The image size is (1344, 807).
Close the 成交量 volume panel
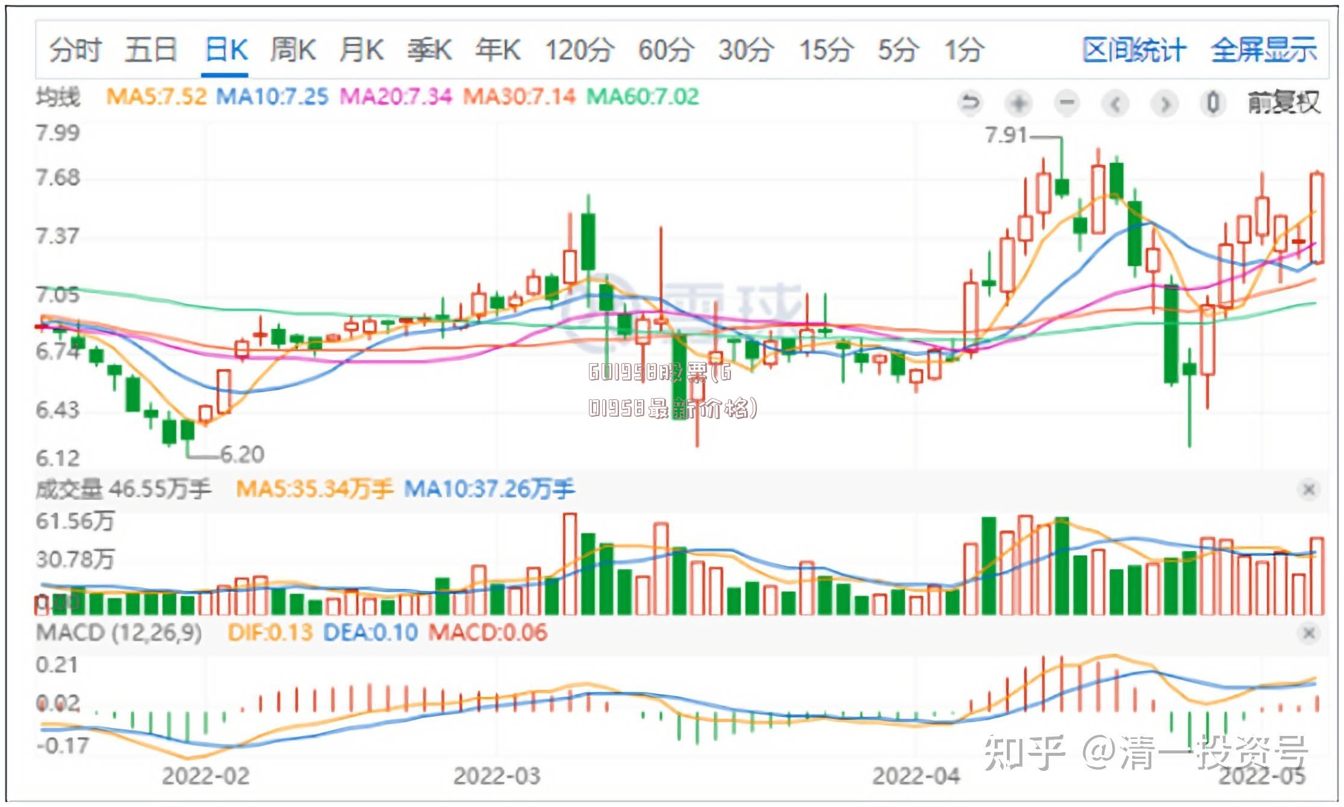point(1308,490)
